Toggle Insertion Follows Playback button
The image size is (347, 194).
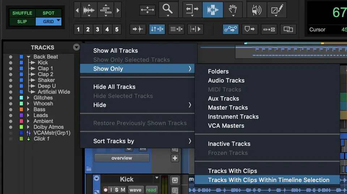coord(196,29)
